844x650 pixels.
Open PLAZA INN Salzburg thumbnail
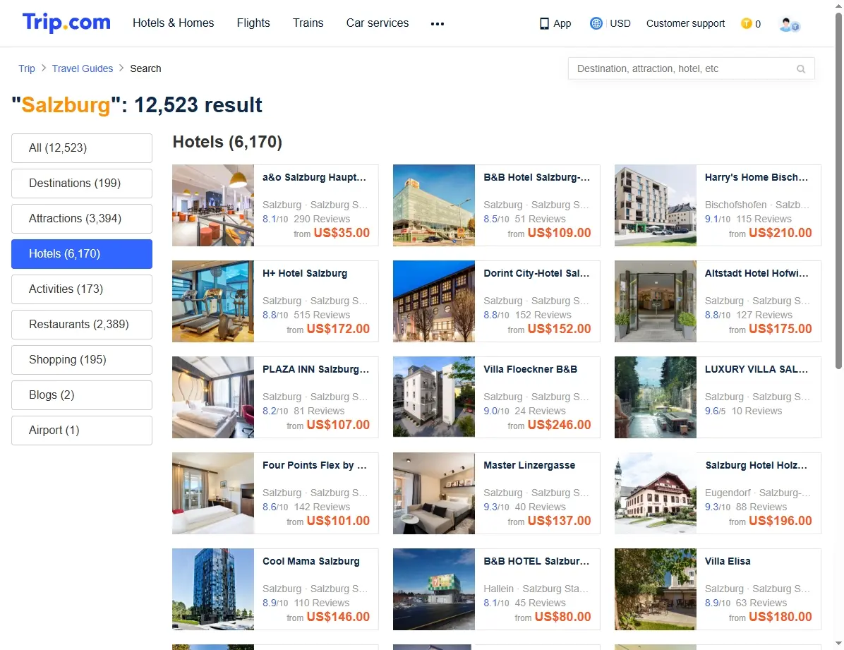(x=213, y=397)
